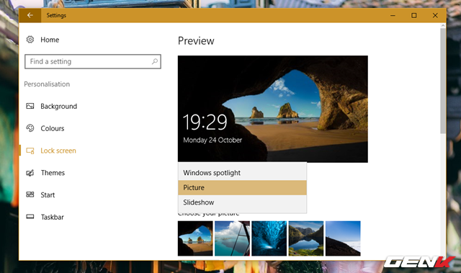Click the Taskbar icon in the sidebar
461x273 pixels.
pos(30,217)
